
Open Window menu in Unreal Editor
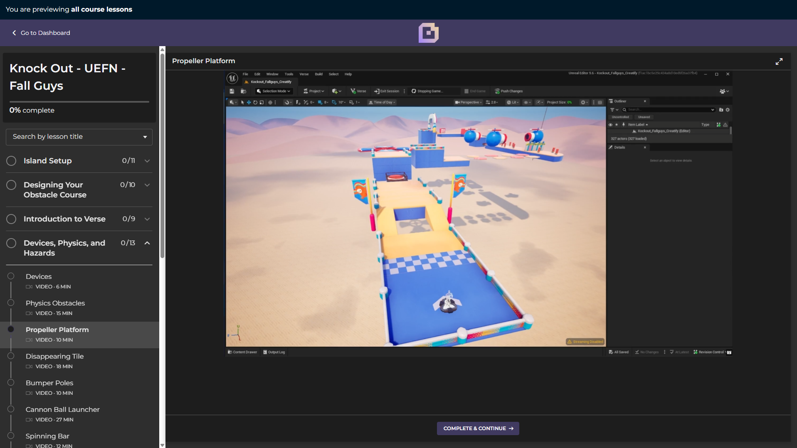[272, 74]
